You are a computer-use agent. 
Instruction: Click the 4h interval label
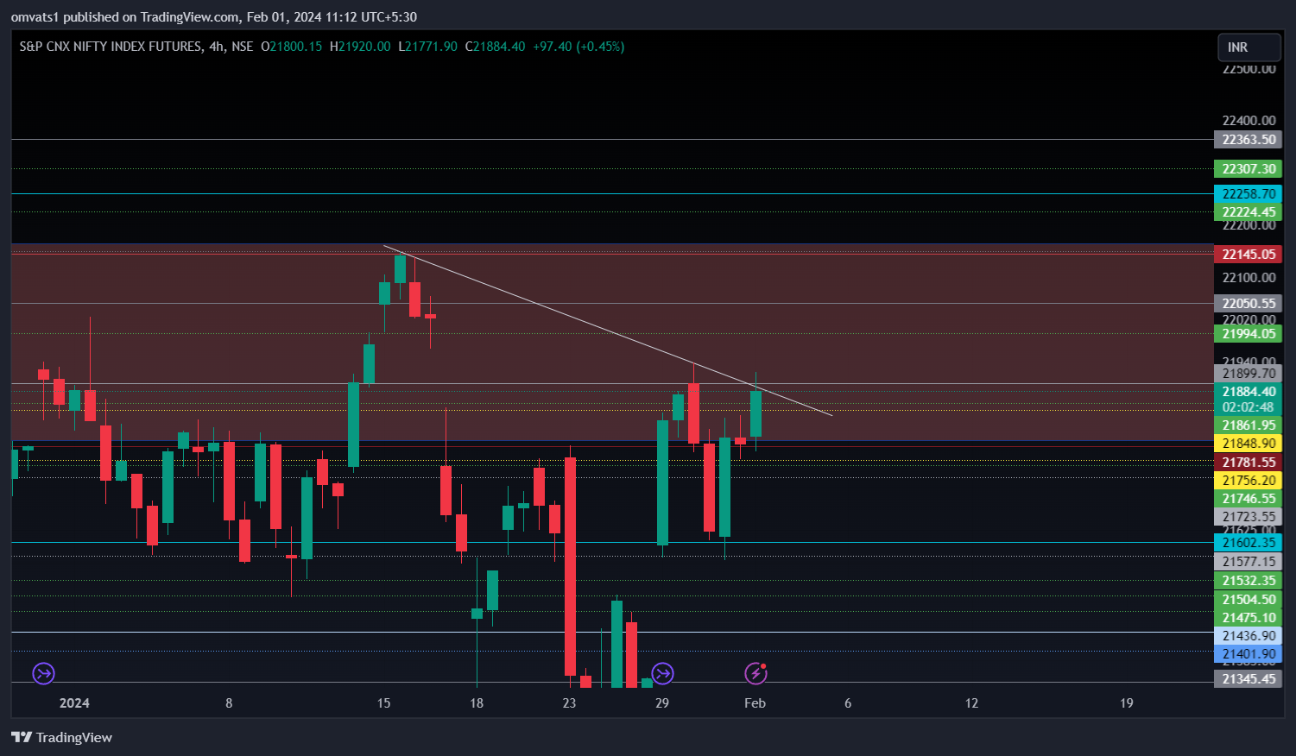click(217, 47)
